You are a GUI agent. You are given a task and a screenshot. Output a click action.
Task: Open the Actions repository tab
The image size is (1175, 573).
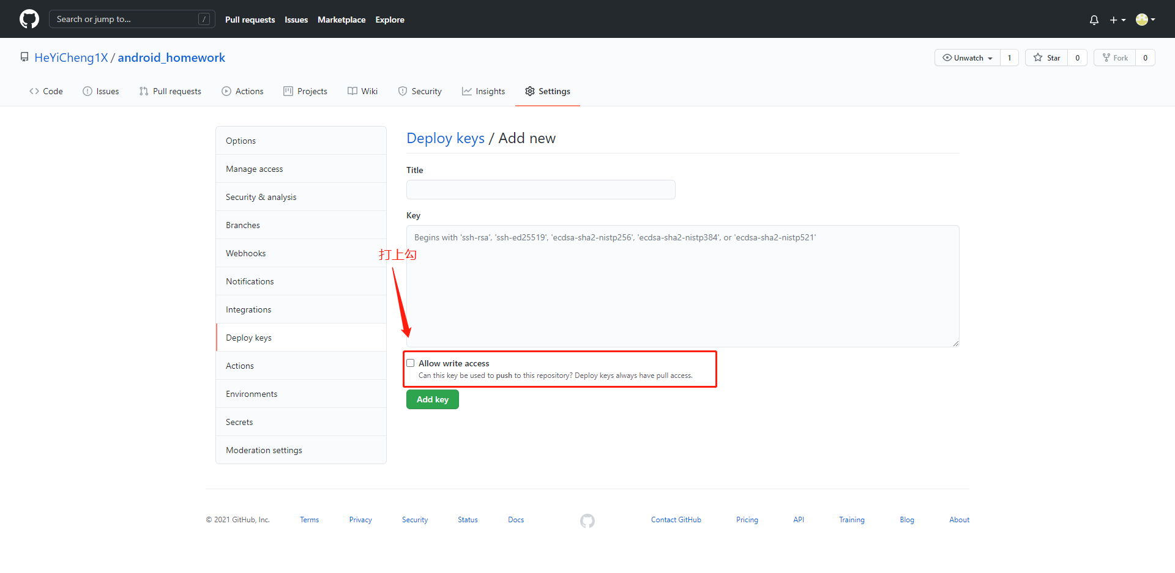pyautogui.click(x=242, y=91)
